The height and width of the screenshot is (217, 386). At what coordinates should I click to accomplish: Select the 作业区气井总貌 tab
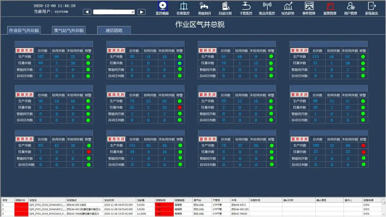(24, 30)
